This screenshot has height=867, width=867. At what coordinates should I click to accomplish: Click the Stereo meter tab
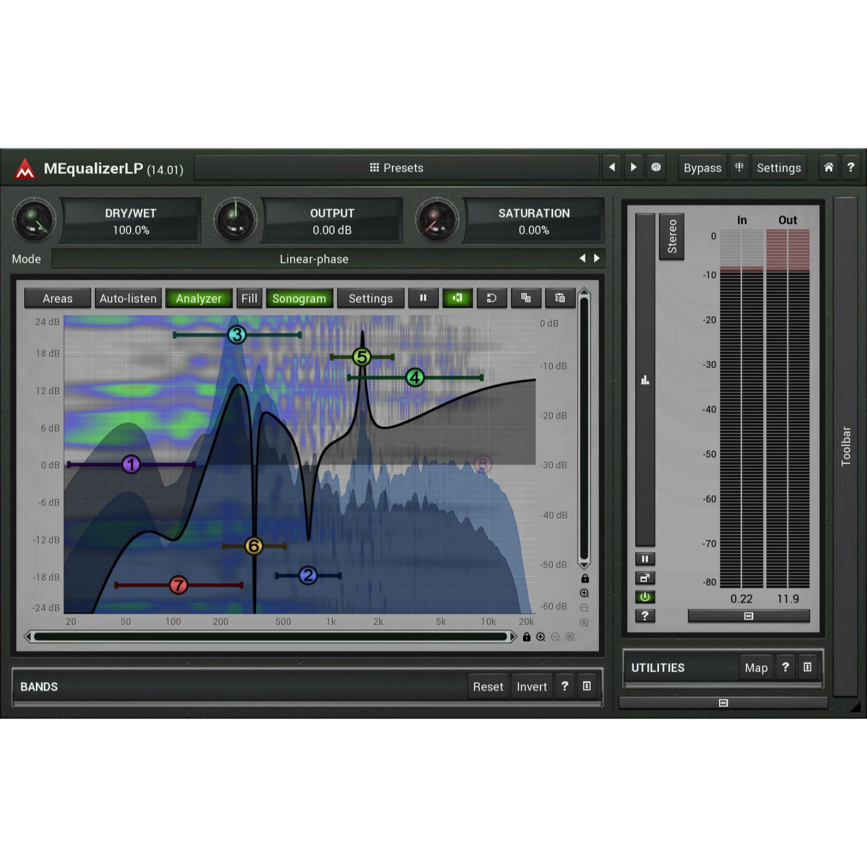(x=672, y=236)
